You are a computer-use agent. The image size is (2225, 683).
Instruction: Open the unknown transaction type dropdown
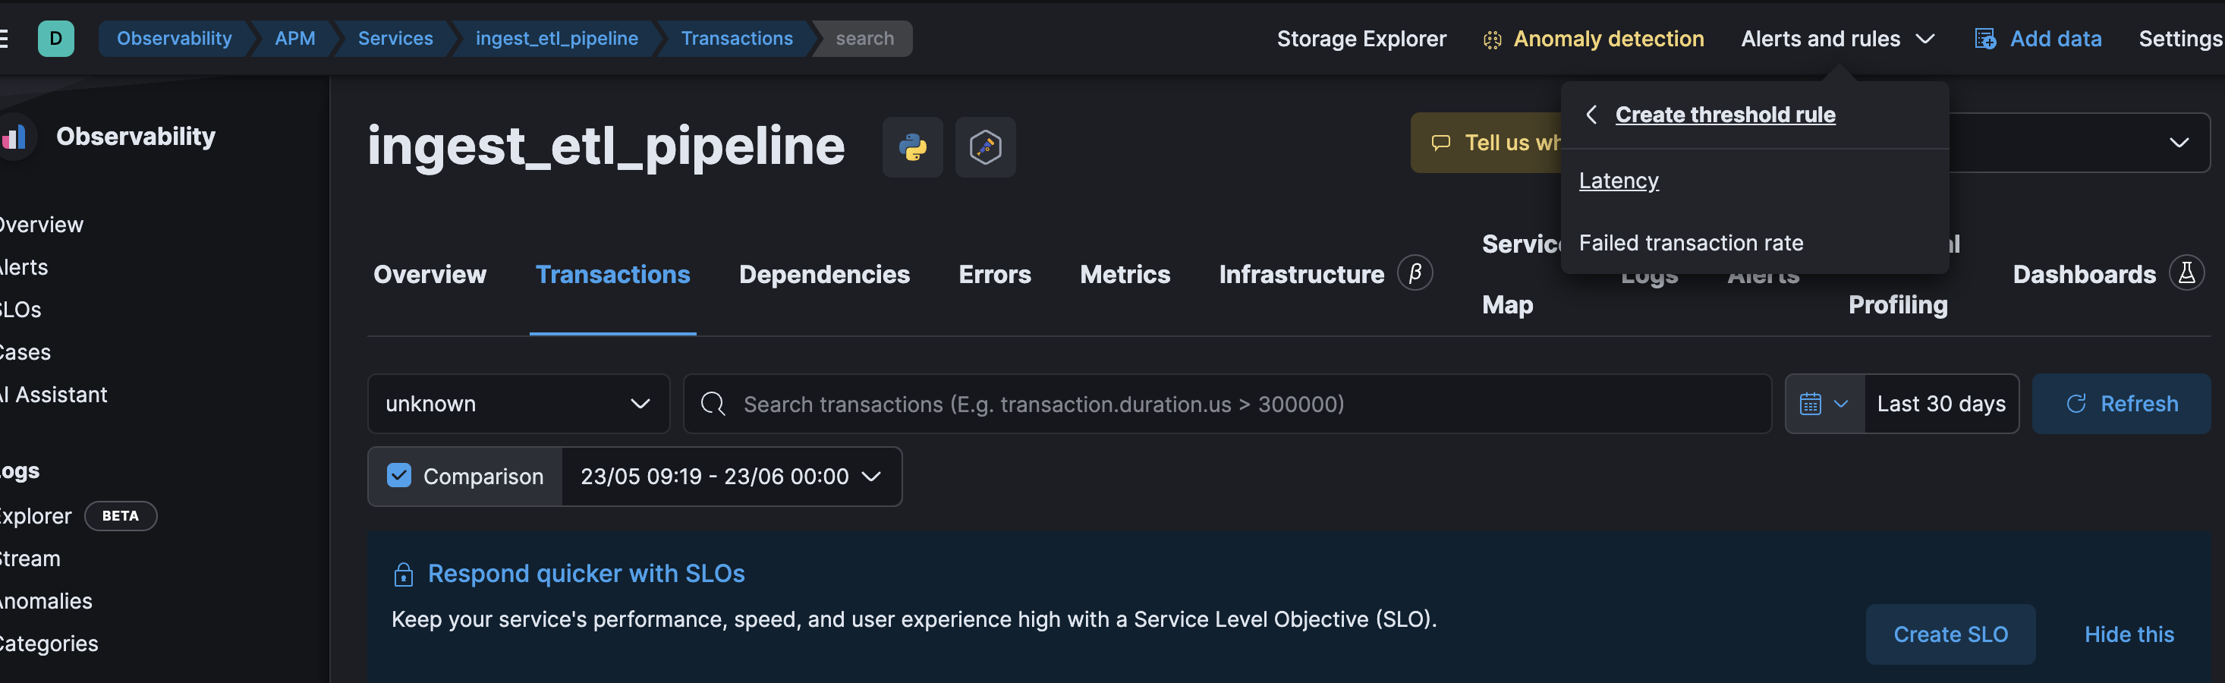(x=518, y=403)
